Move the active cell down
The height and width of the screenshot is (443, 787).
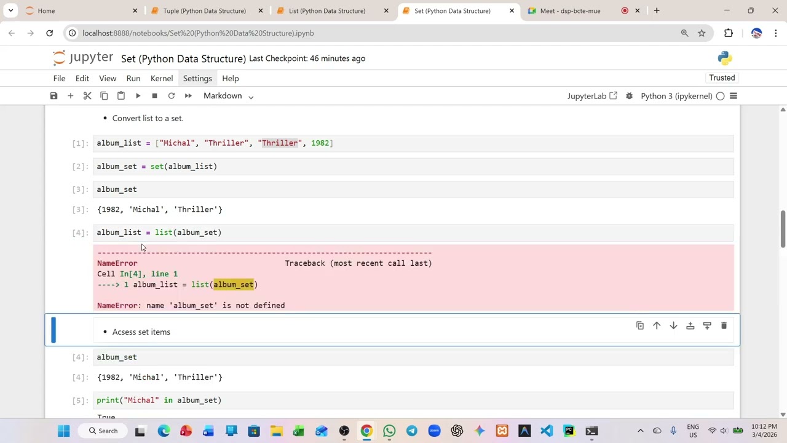[x=673, y=325]
